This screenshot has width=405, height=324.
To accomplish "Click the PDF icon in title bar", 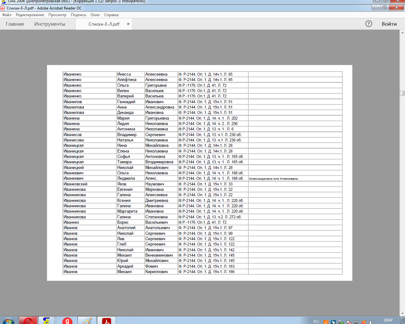I will pos(3,8).
